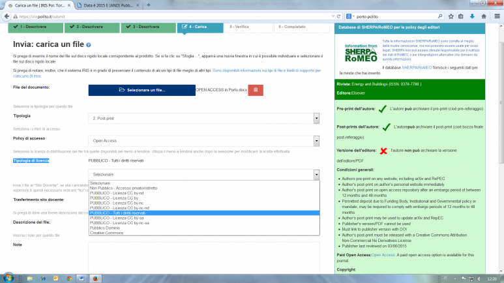This screenshot has width=504, height=283.
Task: Open a new browser tab with plus
Action: click(x=149, y=5)
